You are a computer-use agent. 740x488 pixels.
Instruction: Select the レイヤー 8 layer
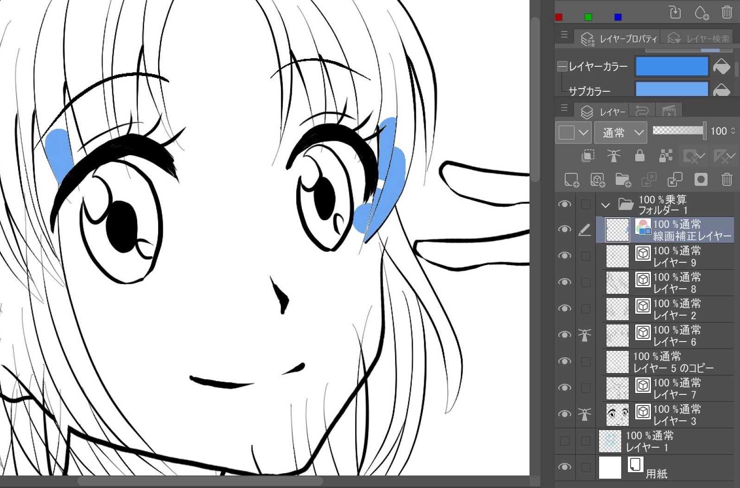pos(668,283)
